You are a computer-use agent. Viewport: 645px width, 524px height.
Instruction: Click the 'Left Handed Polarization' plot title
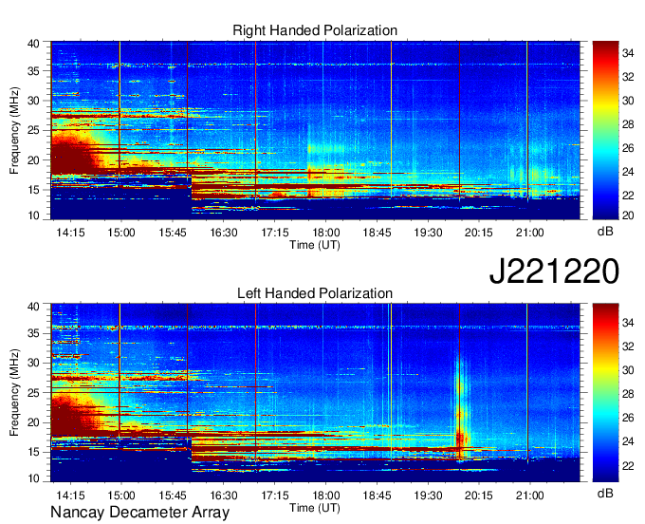(x=315, y=293)
